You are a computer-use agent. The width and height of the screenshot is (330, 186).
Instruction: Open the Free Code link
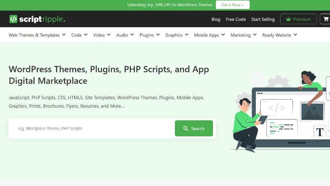[236, 19]
